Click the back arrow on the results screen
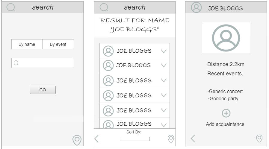The height and width of the screenshot is (149, 269). [x=96, y=139]
